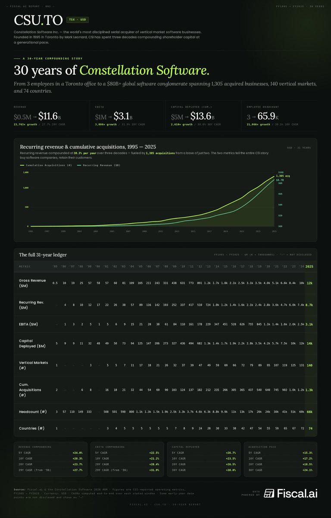Viewport: 331px width, 518px height.
Task: Click the 'DATA POWERED BY' label
Action: pos(251,493)
